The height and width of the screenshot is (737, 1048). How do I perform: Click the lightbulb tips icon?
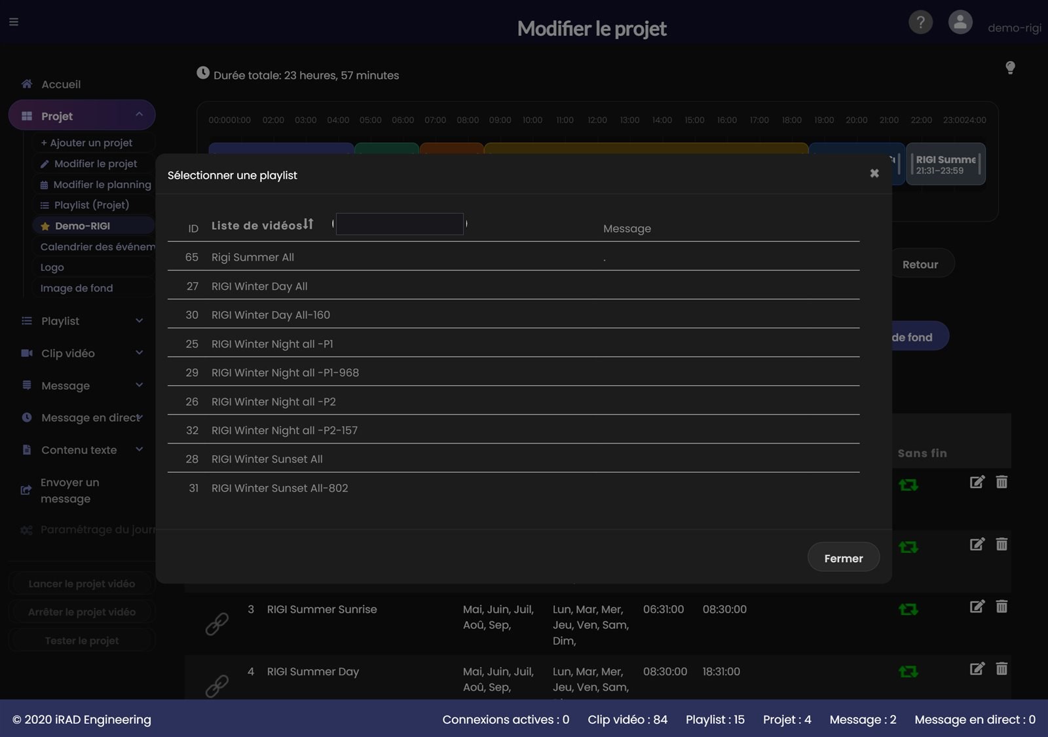[x=1010, y=67]
